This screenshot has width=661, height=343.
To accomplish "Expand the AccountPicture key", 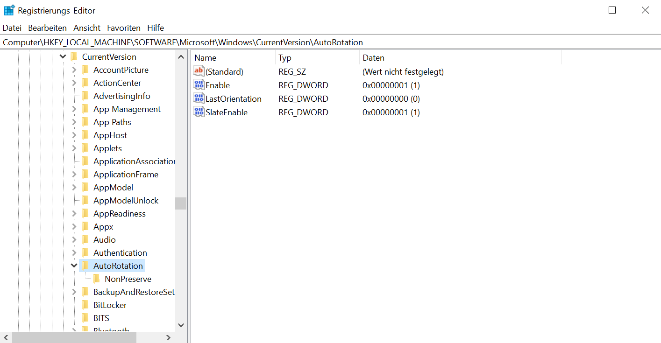I will point(74,70).
